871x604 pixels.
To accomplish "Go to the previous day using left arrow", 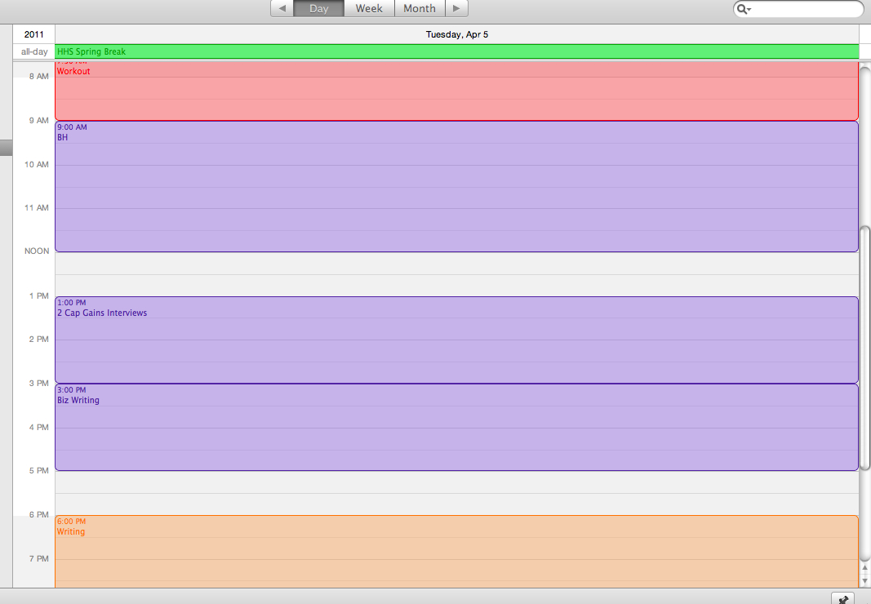I will (x=282, y=9).
